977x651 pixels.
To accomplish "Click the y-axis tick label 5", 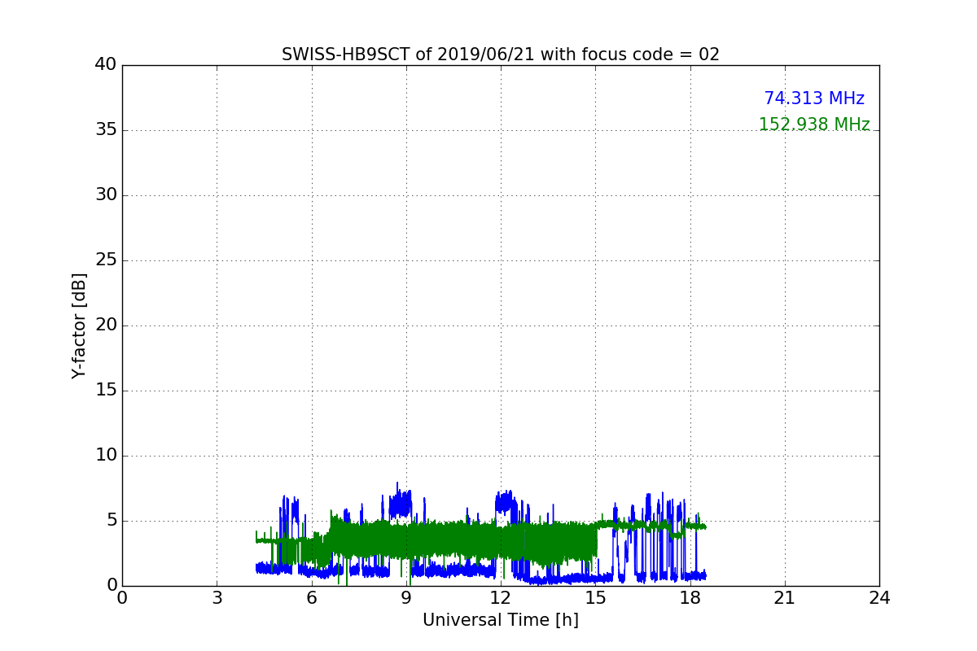I will (x=112, y=521).
